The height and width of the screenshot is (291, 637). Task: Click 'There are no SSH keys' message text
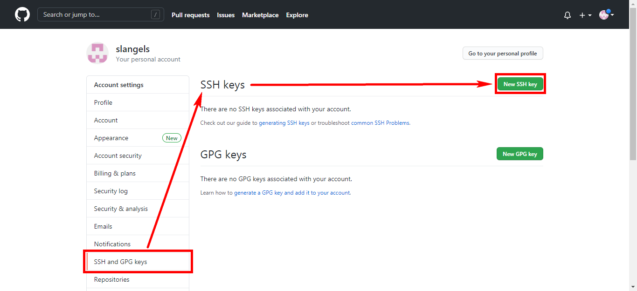(276, 109)
